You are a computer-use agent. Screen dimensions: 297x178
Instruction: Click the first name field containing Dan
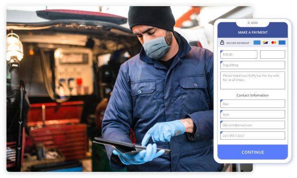(x=252, y=104)
